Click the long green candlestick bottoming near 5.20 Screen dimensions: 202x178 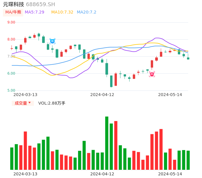pyautogui.click(x=111, y=81)
